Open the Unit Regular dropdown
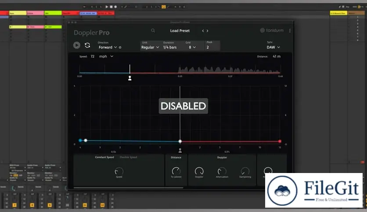Image resolution: width=367 pixels, height=212 pixels. 150,47
